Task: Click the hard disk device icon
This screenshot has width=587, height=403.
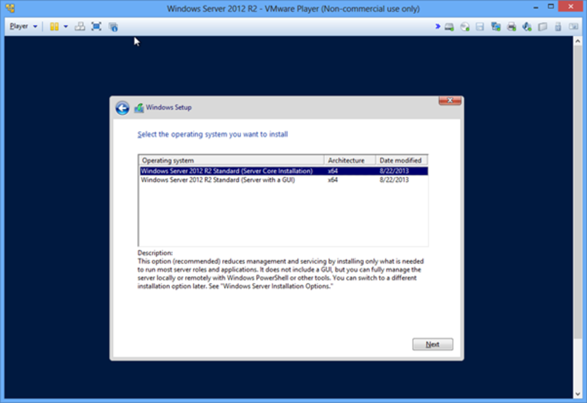Action: pyautogui.click(x=449, y=27)
